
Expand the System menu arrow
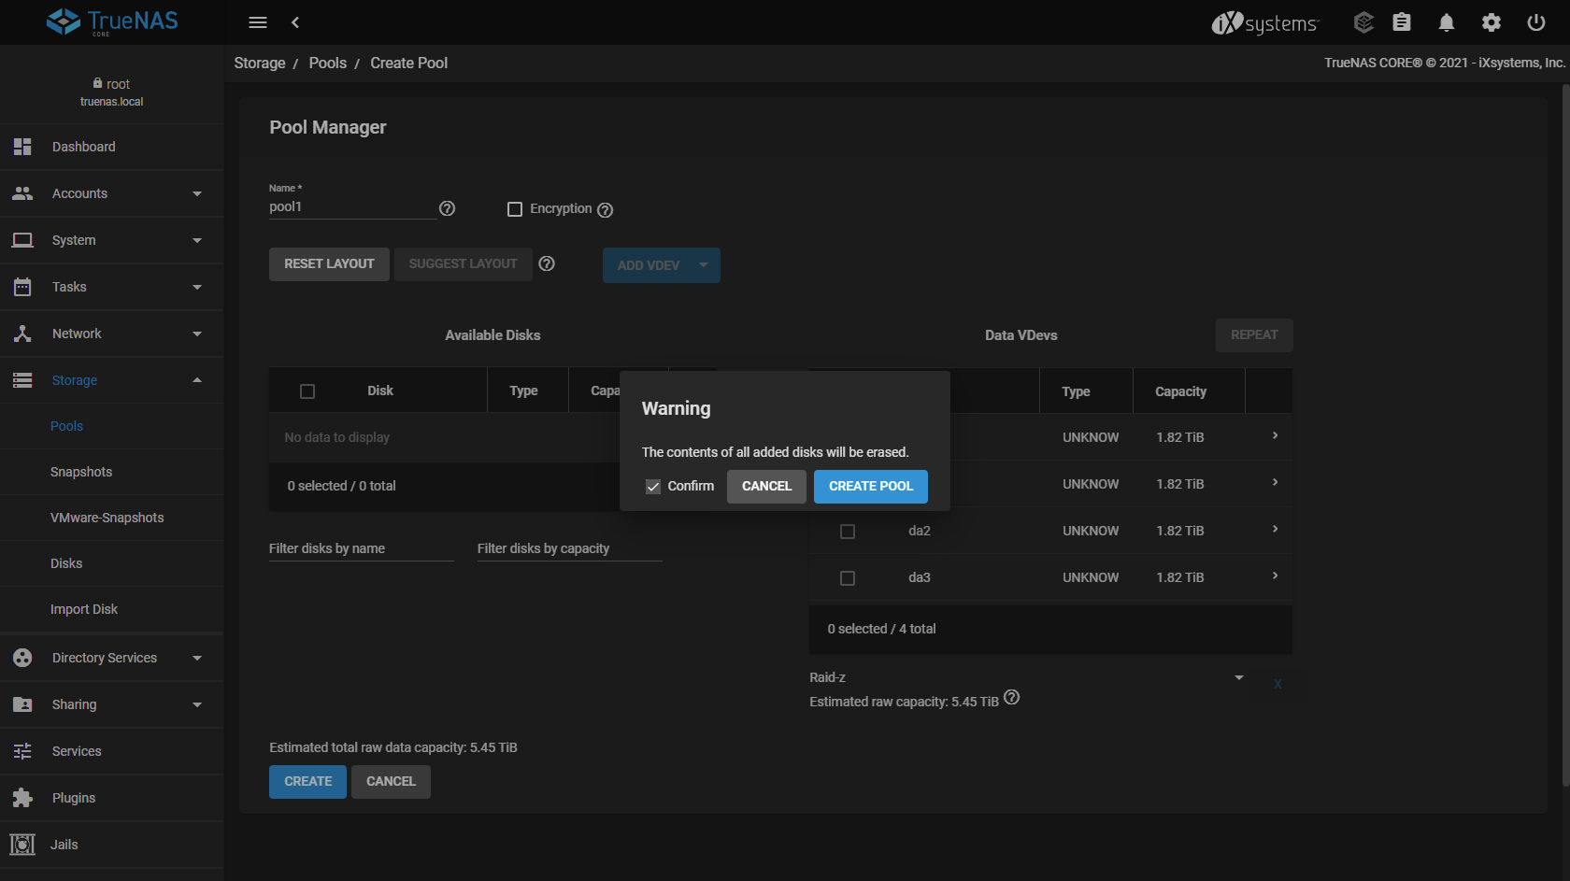pos(197,240)
